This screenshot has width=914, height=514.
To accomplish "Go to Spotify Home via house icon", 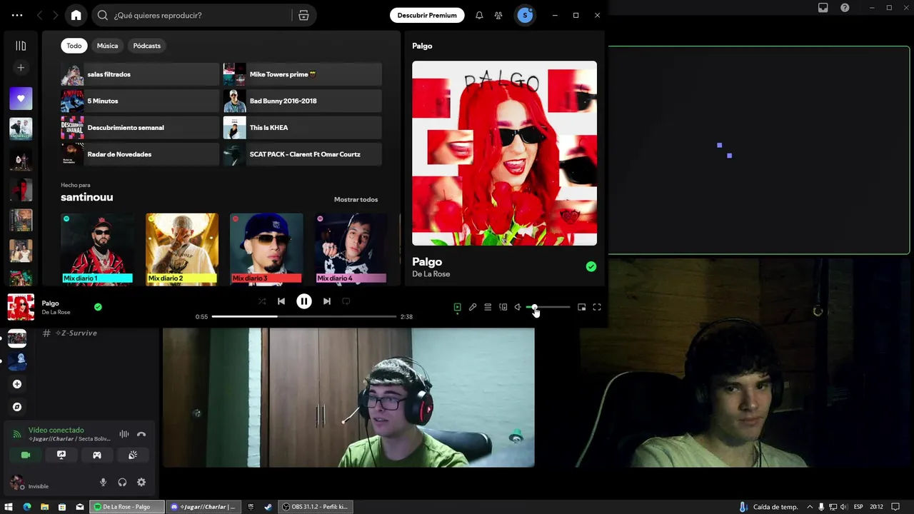I will 76,15.
